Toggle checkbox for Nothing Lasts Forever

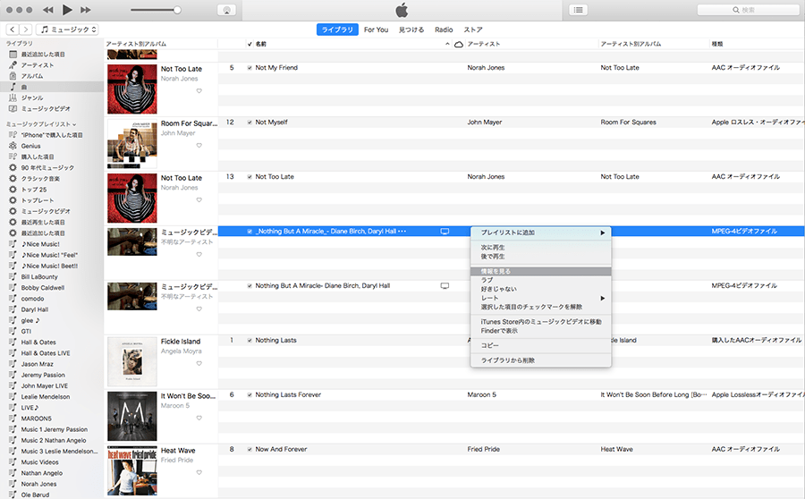250,394
